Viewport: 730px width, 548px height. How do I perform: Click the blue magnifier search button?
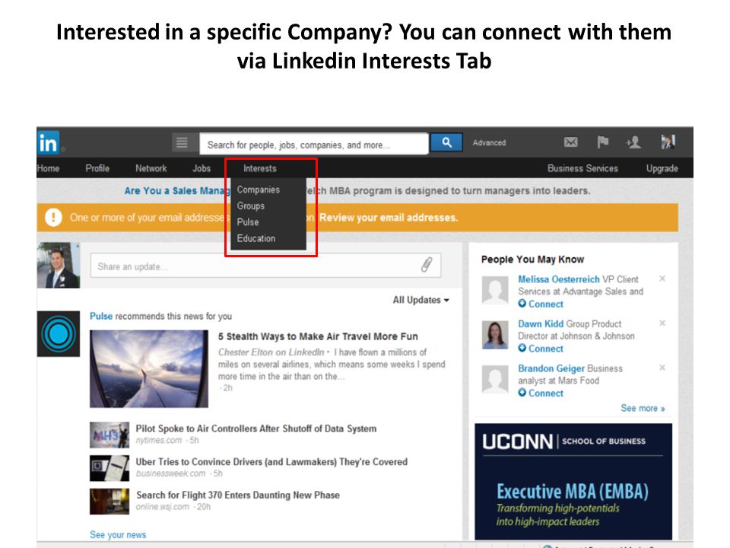coord(446,142)
